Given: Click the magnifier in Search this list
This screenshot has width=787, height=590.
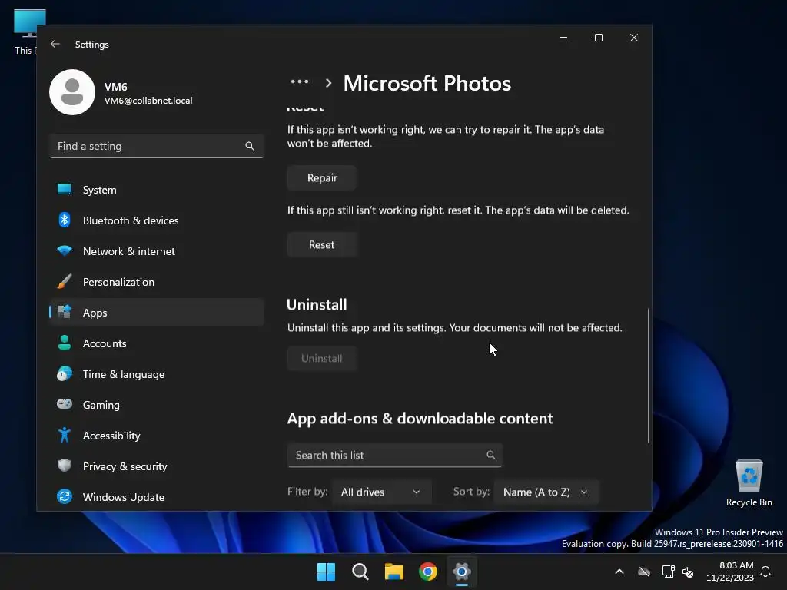Looking at the screenshot, I should point(491,455).
